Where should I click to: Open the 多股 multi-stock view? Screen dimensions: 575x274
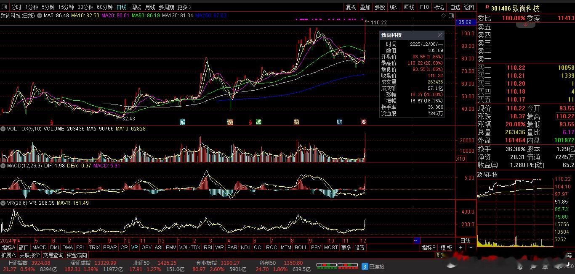[x=380, y=7]
